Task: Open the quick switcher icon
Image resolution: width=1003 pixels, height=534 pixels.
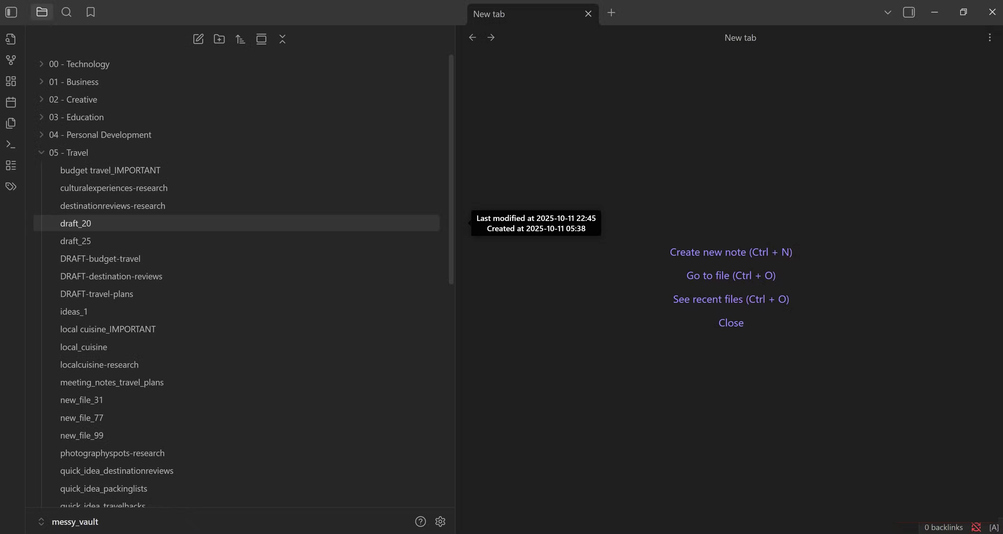Action: (x=11, y=39)
